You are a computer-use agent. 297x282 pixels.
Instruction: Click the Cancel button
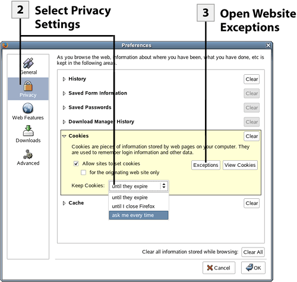(219, 268)
